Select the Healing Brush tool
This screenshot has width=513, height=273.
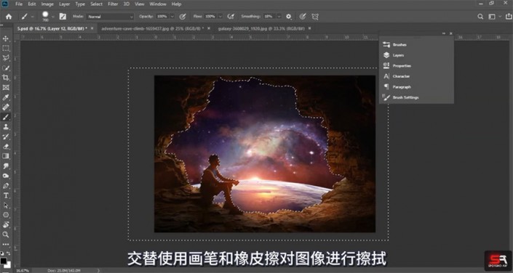click(x=6, y=107)
